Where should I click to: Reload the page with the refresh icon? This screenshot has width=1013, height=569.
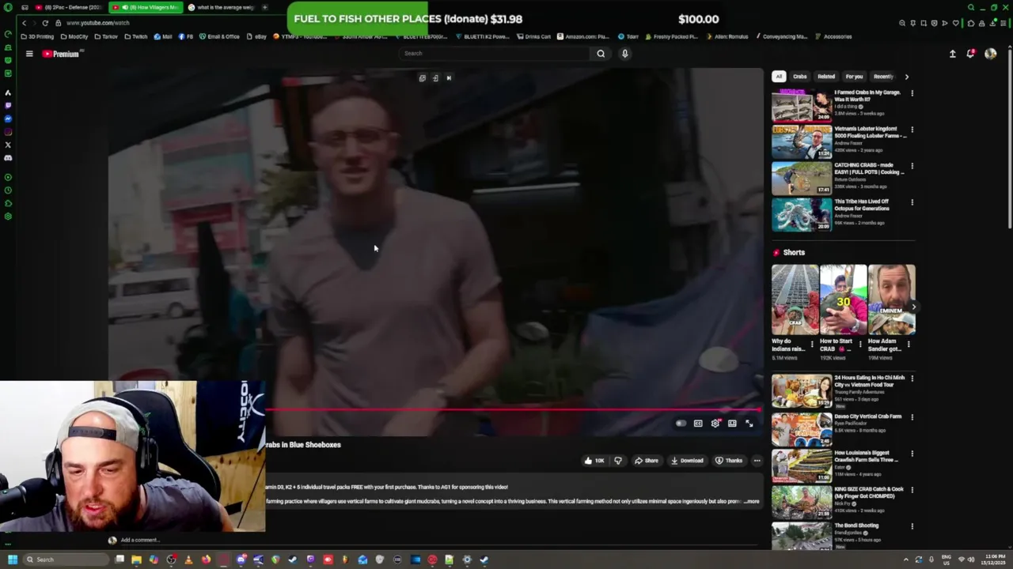44,23
